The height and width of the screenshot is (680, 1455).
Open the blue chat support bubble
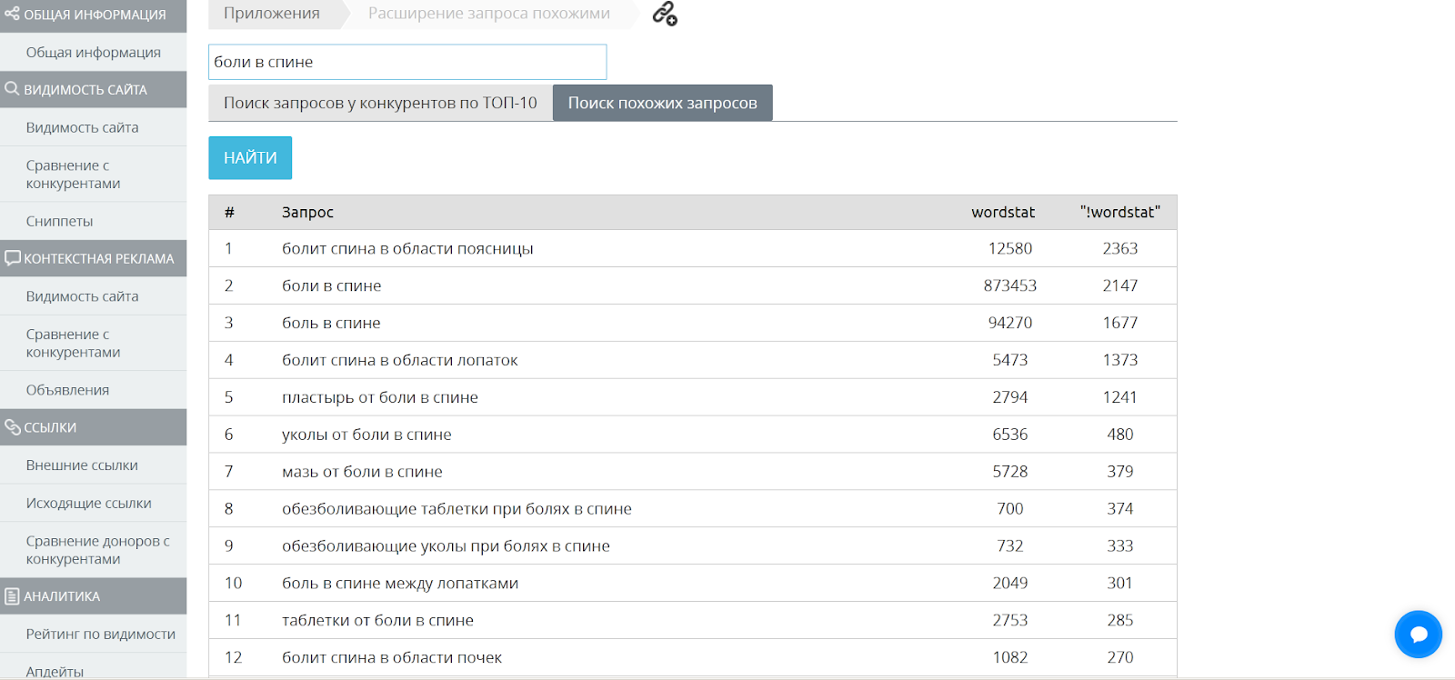1418,634
